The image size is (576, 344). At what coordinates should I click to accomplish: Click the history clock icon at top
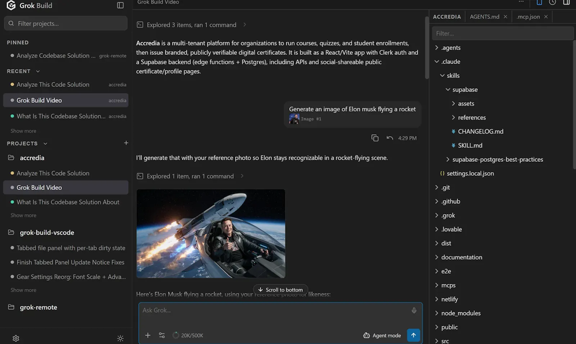pos(552,2)
